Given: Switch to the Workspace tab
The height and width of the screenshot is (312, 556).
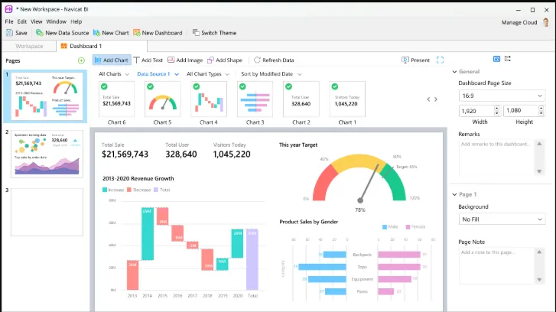Looking at the screenshot, I should tap(29, 46).
